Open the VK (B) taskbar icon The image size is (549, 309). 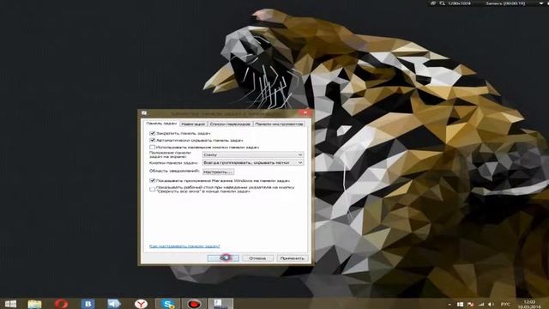(87, 304)
